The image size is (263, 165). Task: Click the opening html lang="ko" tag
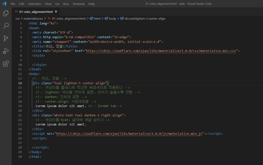pyautogui.click(x=43, y=24)
